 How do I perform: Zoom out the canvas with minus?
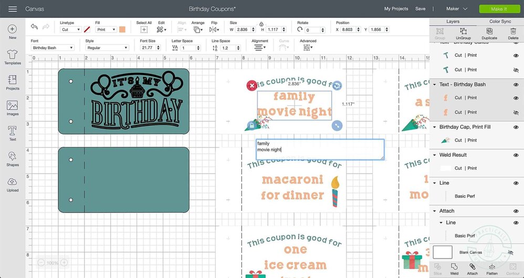[x=41, y=263]
